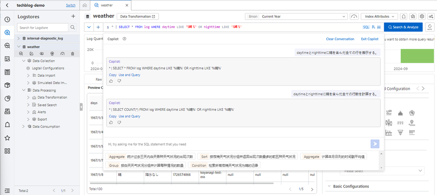437x195 pixels.
Task: Expand the internal-diagnostic_log logstore
Action: [19, 38]
